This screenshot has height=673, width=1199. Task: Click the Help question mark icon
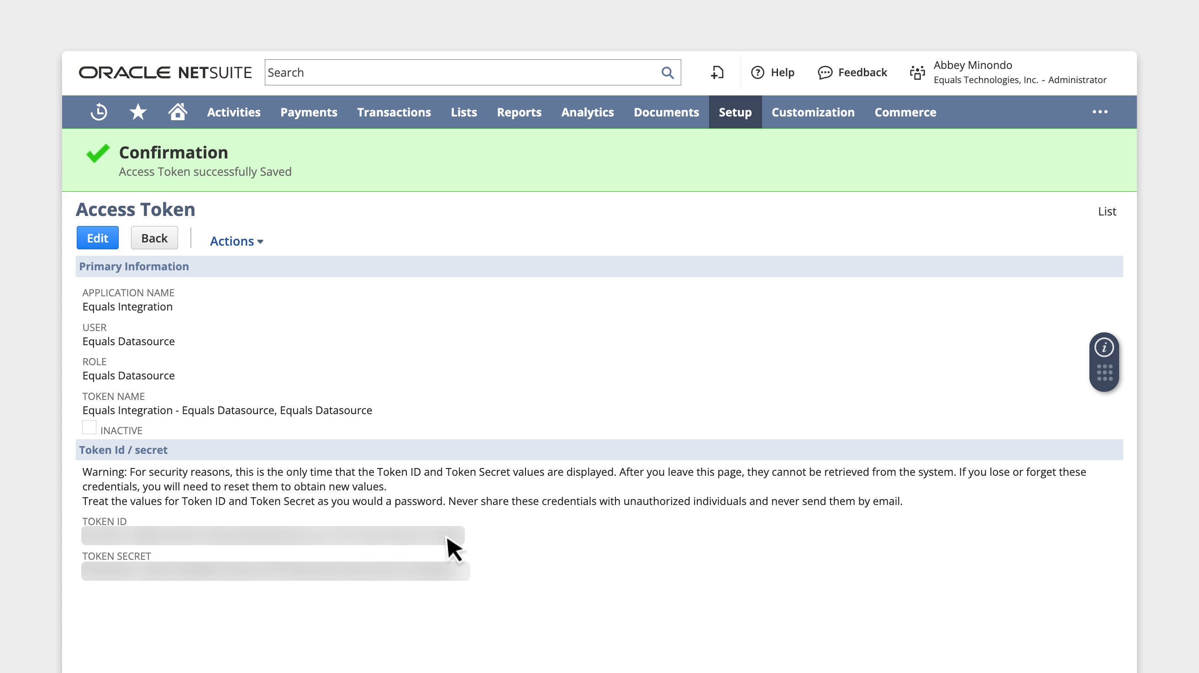[757, 73]
